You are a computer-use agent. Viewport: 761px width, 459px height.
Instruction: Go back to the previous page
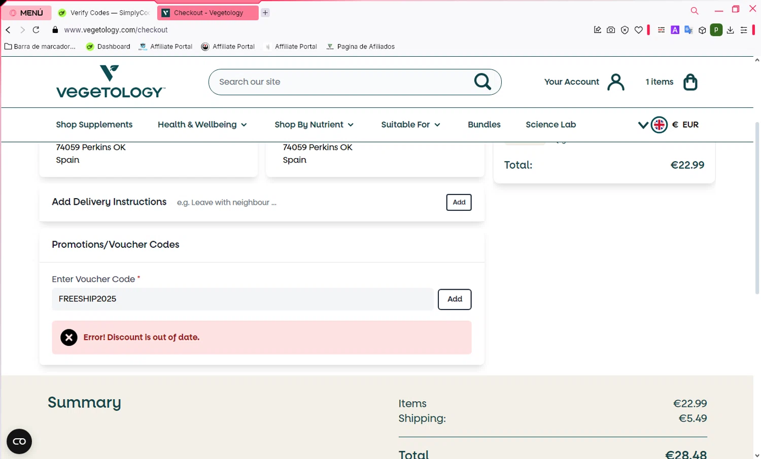point(8,30)
